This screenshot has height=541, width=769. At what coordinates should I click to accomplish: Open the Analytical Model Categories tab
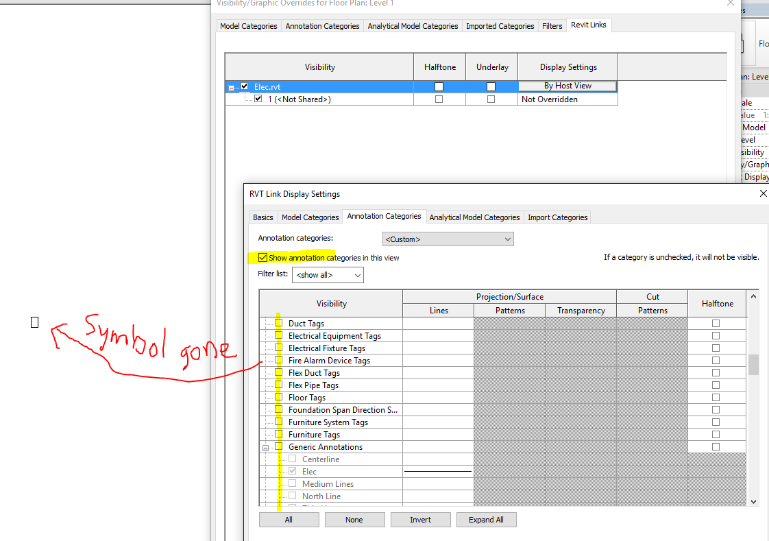[x=474, y=217]
